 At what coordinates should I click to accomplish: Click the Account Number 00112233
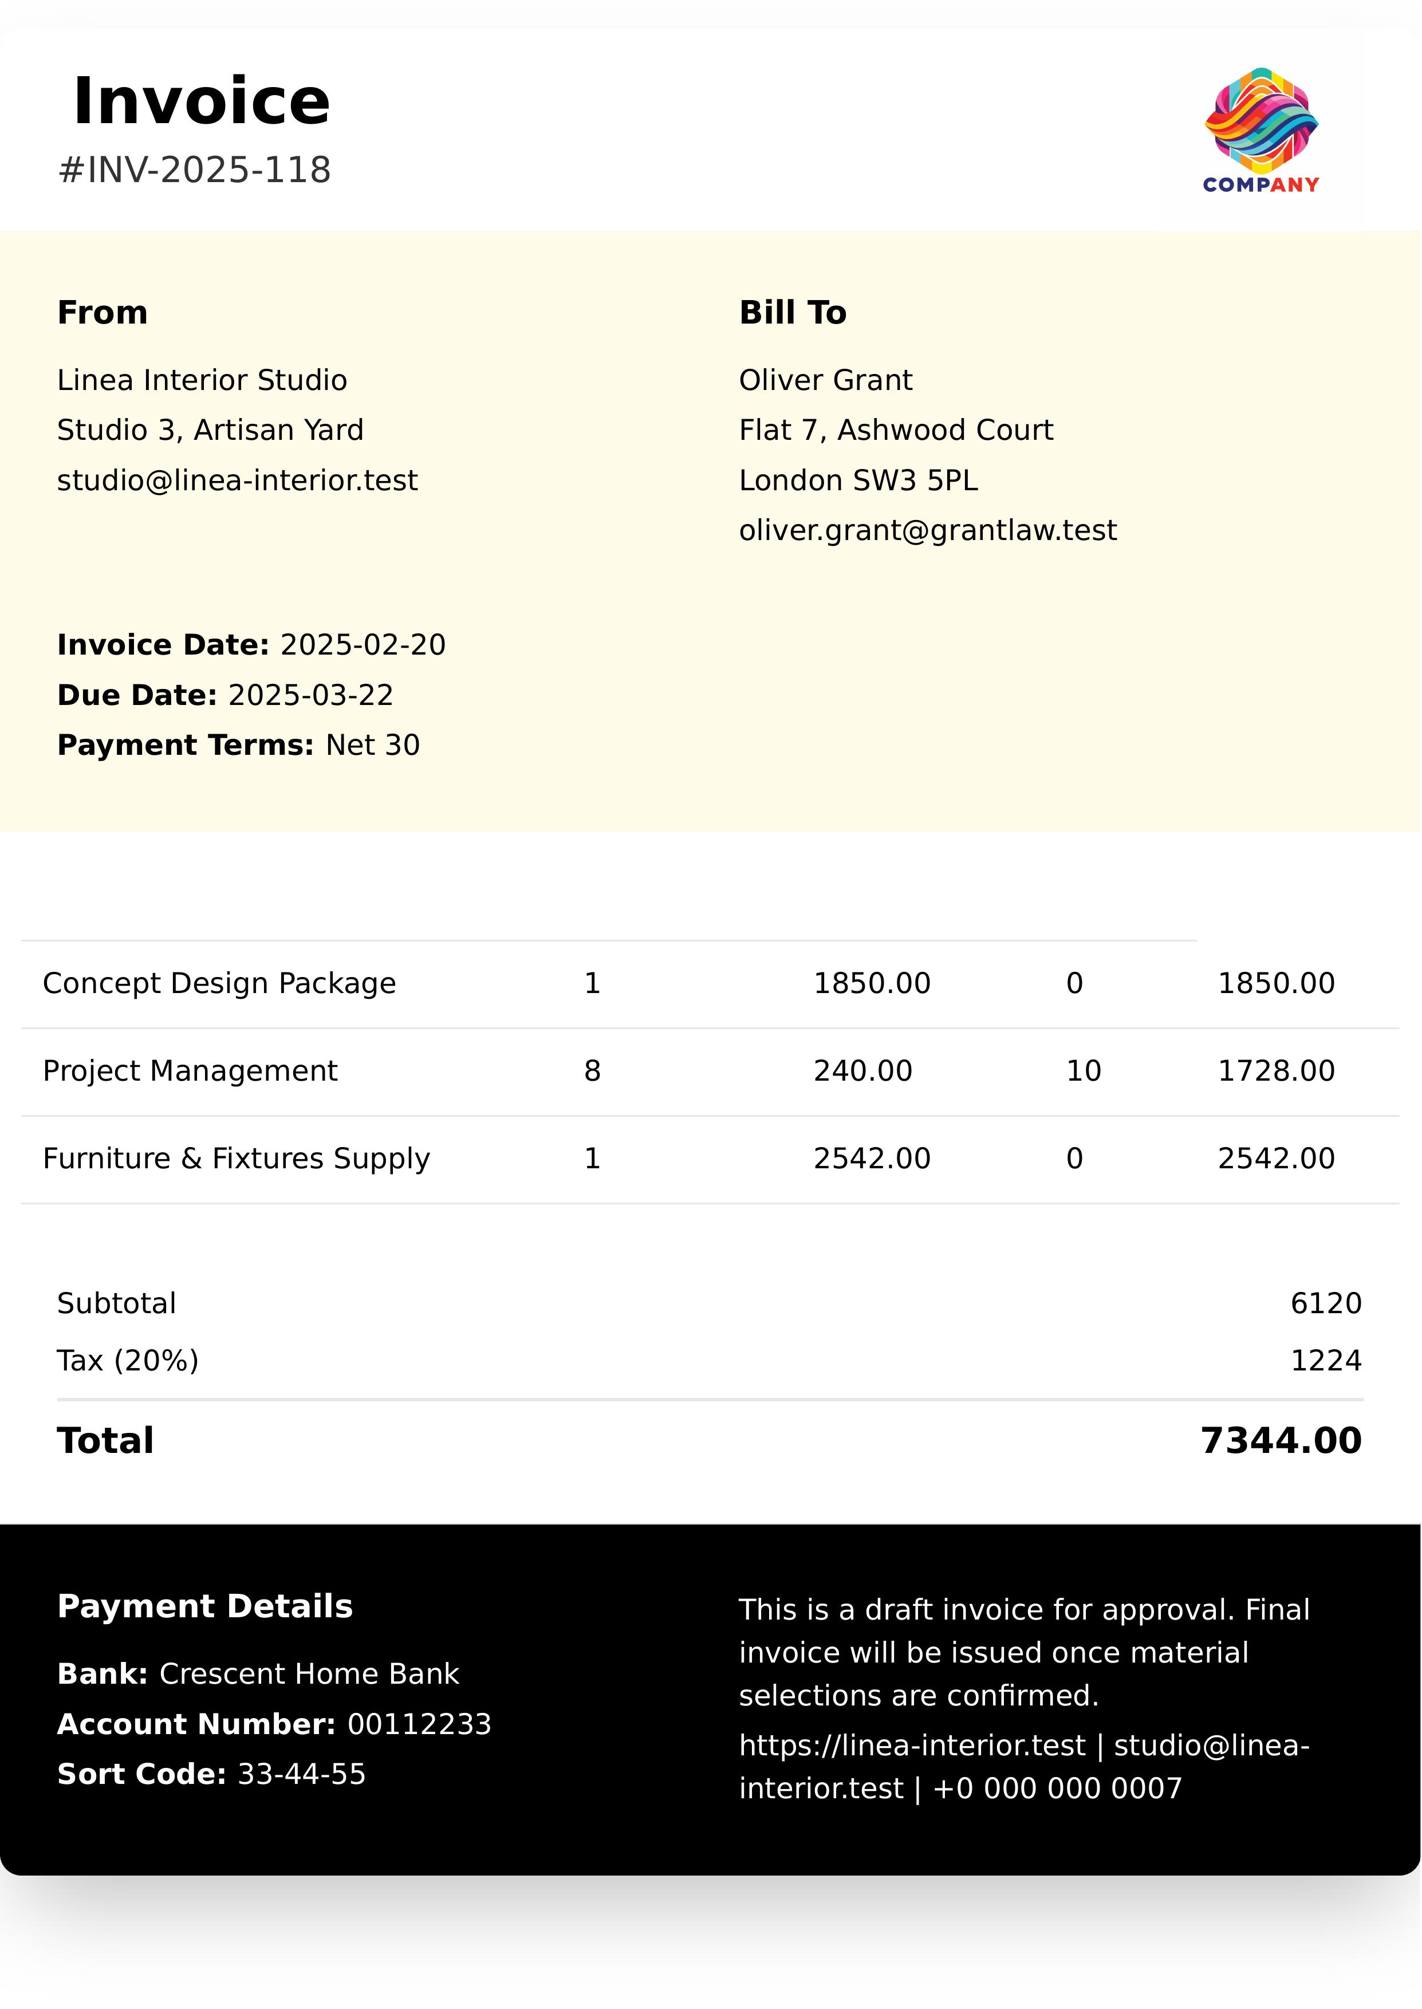(x=419, y=1724)
